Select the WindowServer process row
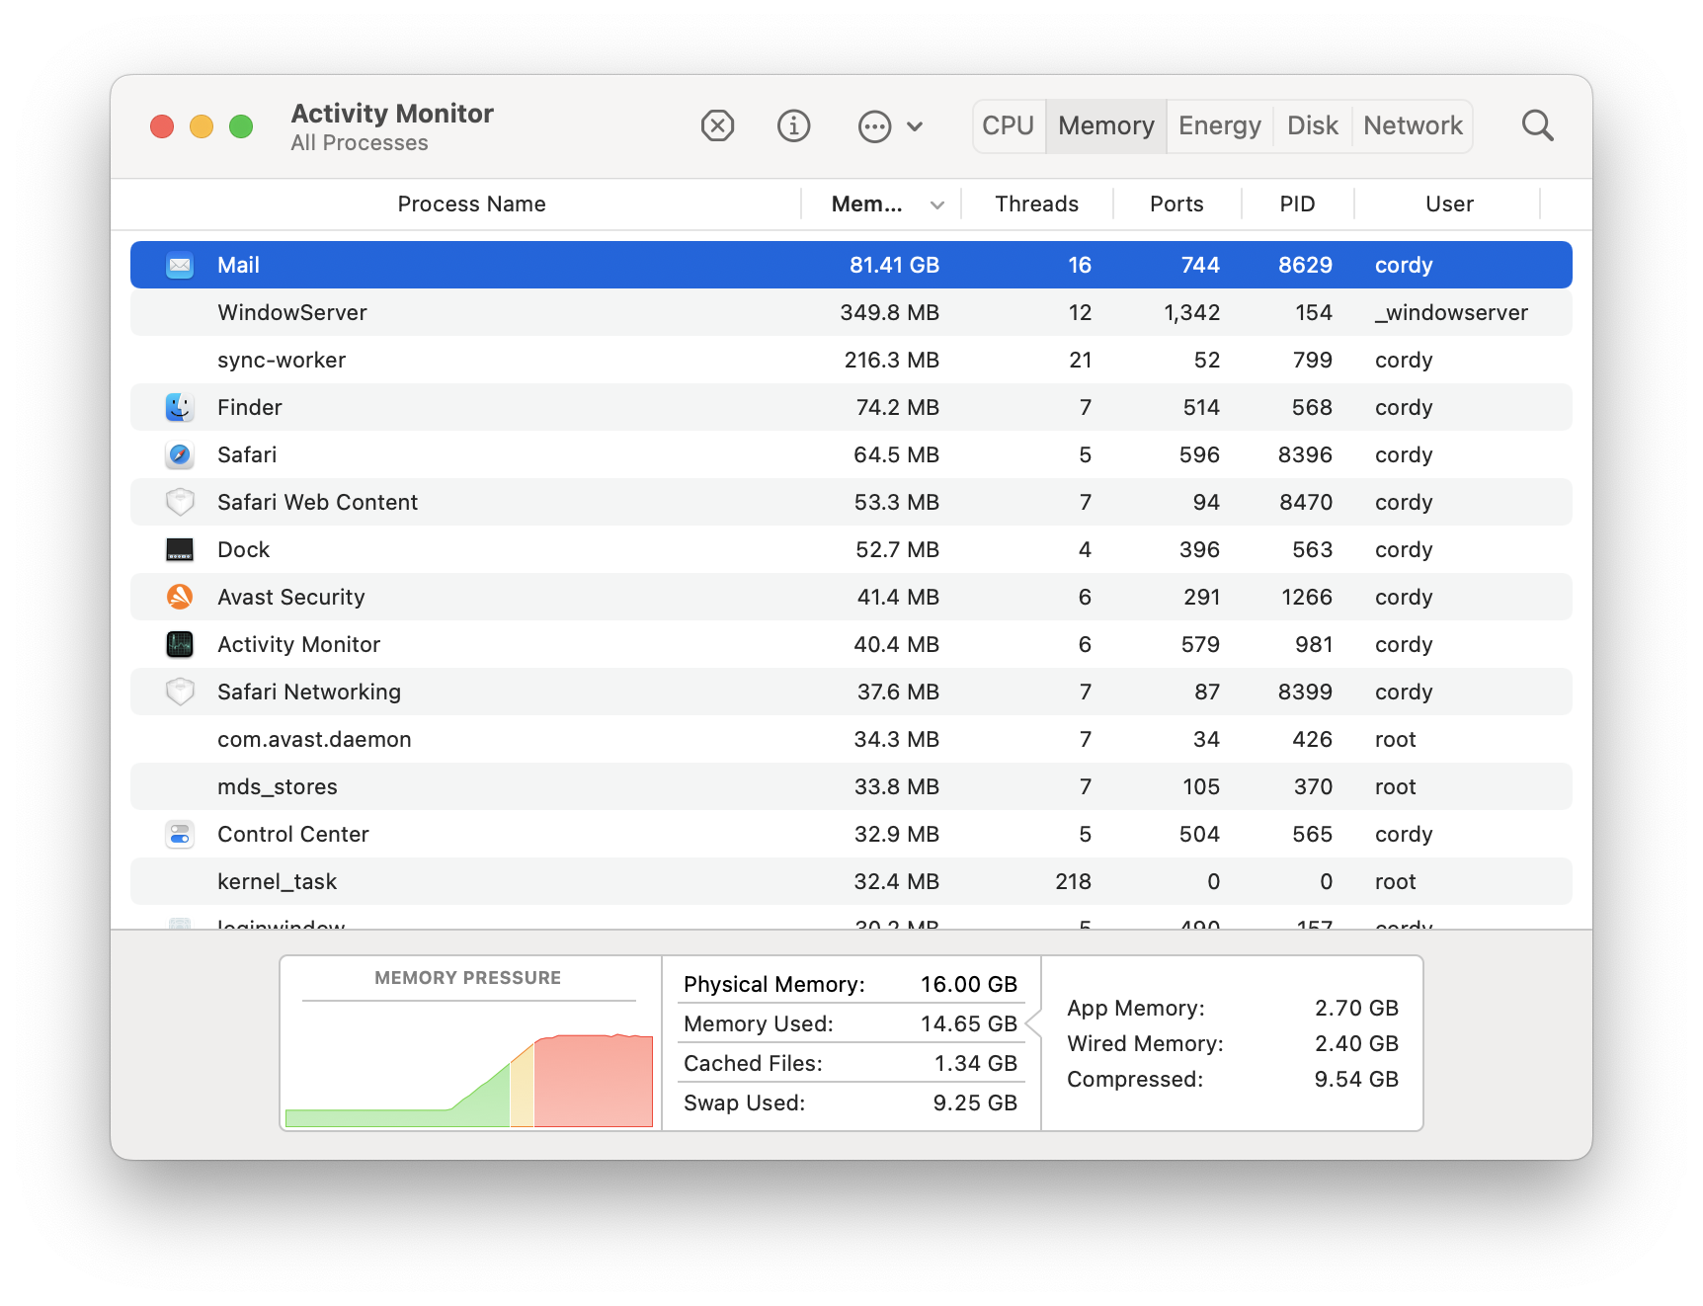 click(851, 312)
